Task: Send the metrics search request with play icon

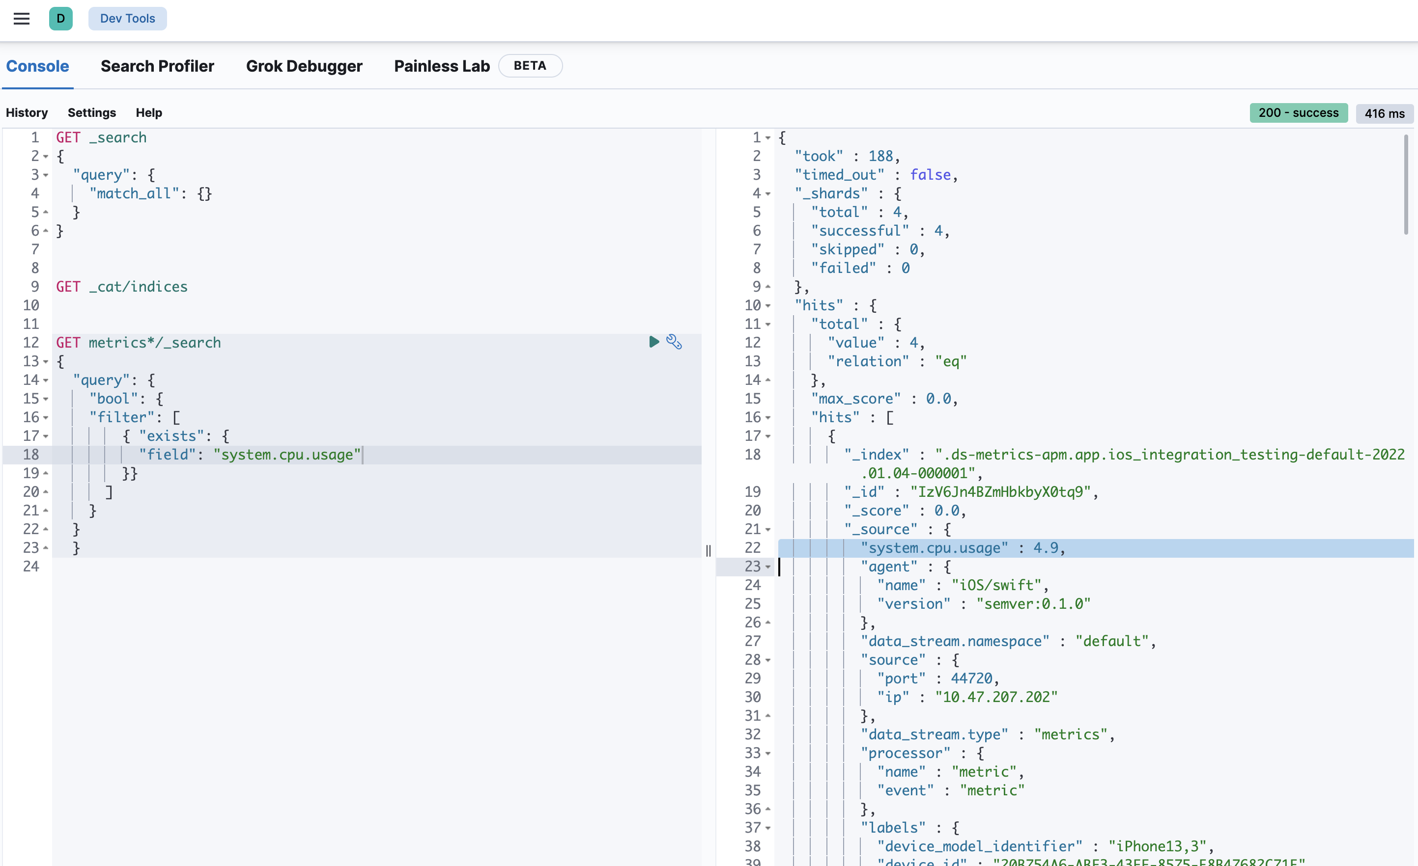Action: [654, 342]
